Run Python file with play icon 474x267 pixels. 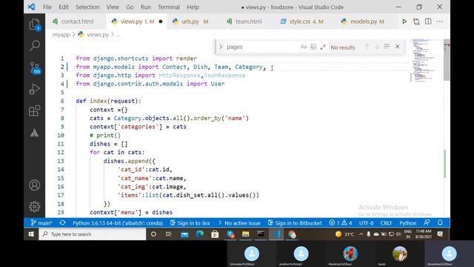[x=404, y=22]
